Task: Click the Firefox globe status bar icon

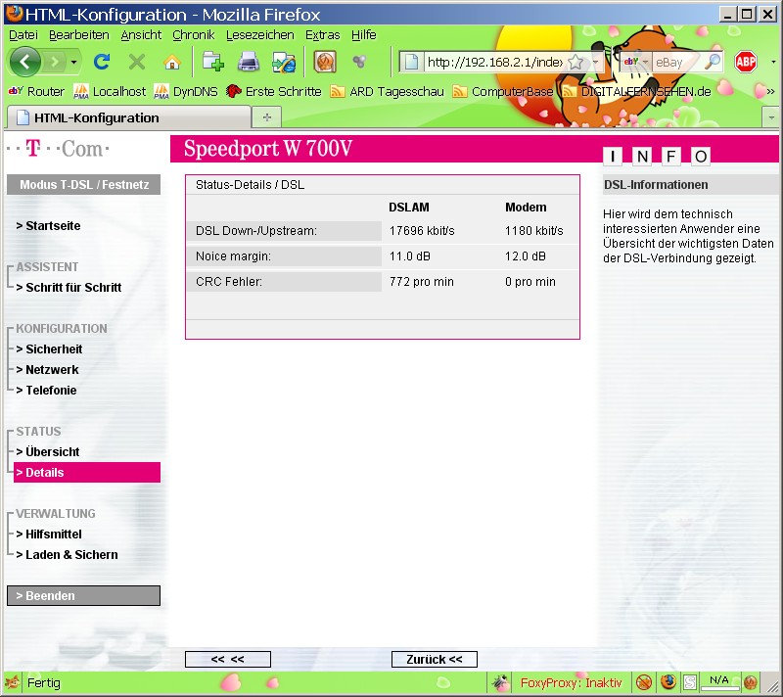Action: 668,682
